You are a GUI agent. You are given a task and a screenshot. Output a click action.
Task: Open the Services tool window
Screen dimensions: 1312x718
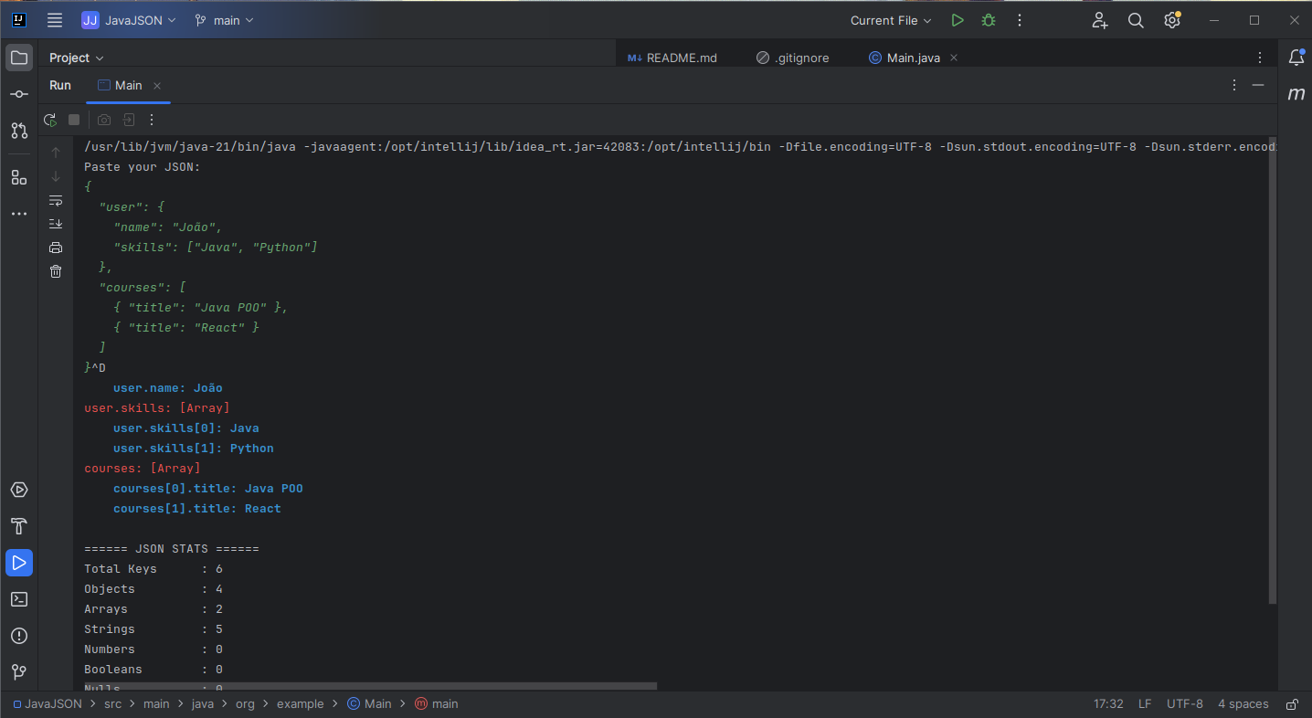pyautogui.click(x=19, y=490)
